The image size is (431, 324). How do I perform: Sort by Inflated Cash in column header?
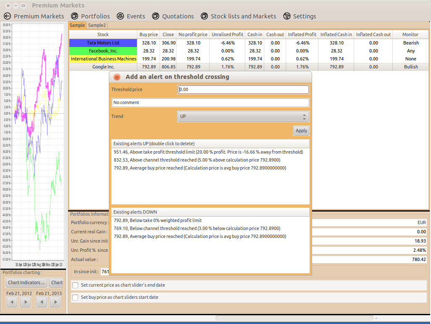pyautogui.click(x=336, y=34)
